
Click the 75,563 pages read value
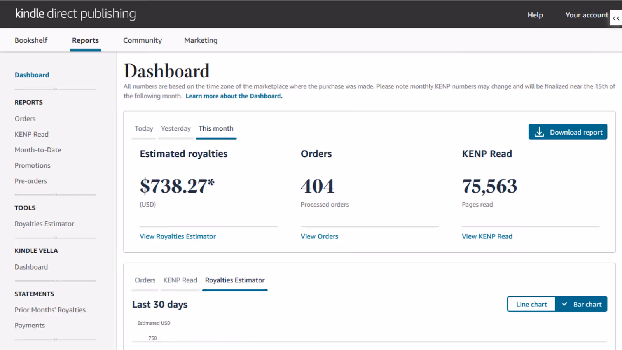(x=489, y=186)
